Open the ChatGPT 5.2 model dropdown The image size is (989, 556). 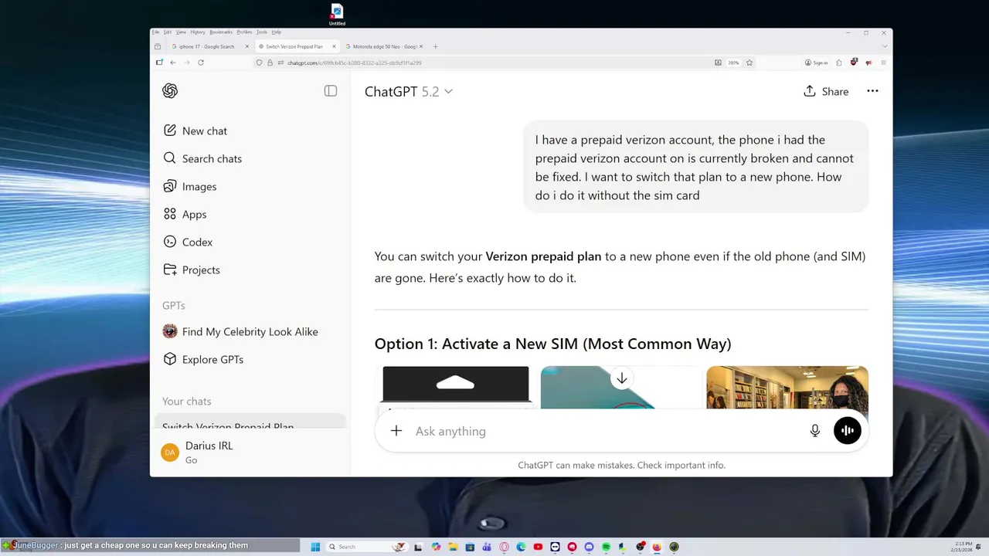[x=409, y=91]
